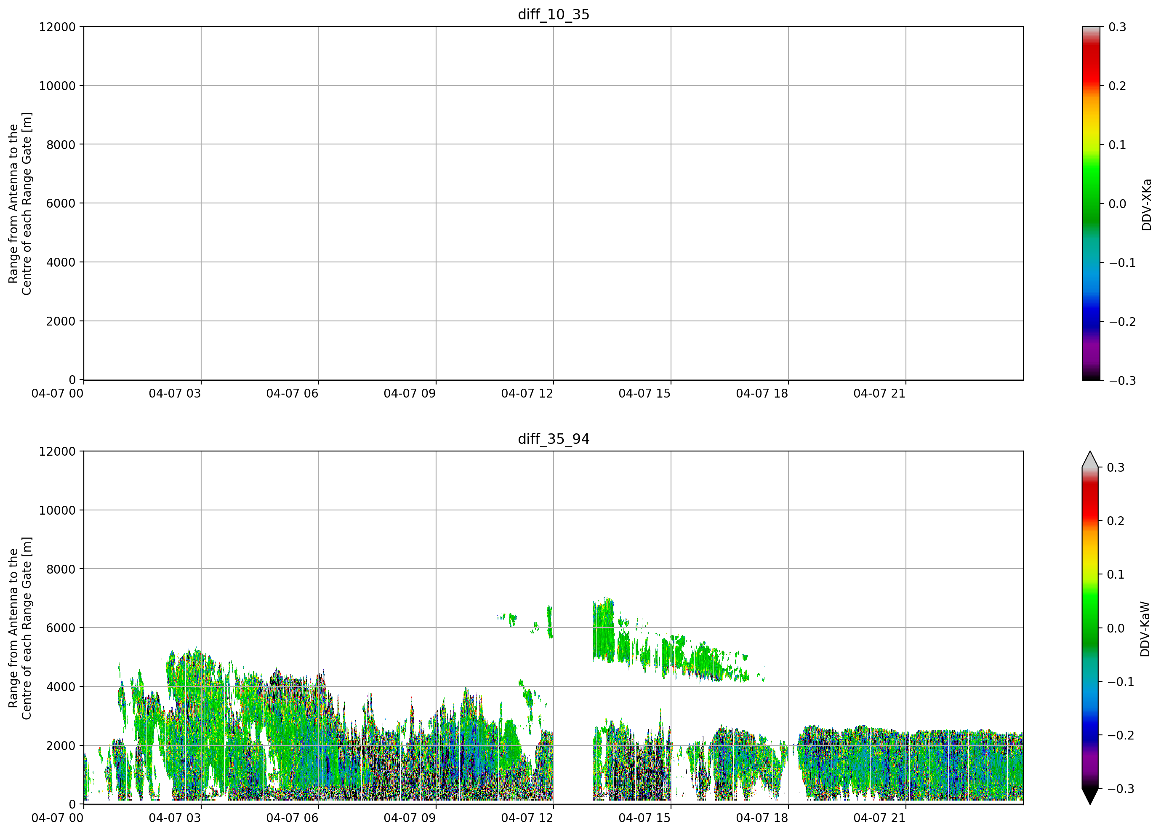This screenshot has height=833, width=1161.
Task: Click the −0.3 tick on DDV-KaW colorbar
Action: 1121,788
